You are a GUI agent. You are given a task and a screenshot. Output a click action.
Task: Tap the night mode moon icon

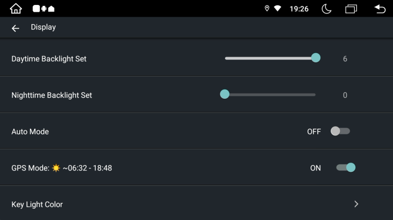326,9
